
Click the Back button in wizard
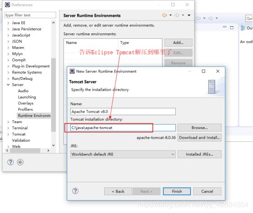[118, 192]
